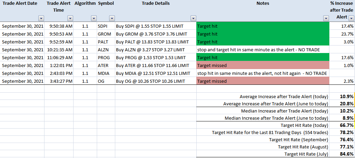
Task: Click the red 'Target missed' note for ATER
Action: tap(263, 65)
